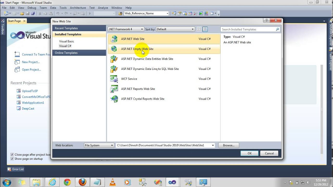The height and width of the screenshot is (187, 333).
Task: Collapse the Installed Templates section
Action: click(x=79, y=34)
